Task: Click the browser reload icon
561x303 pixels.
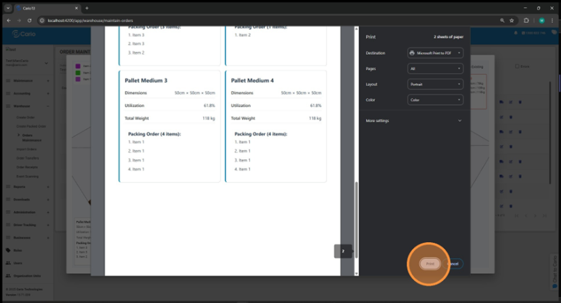Action: [x=29, y=20]
